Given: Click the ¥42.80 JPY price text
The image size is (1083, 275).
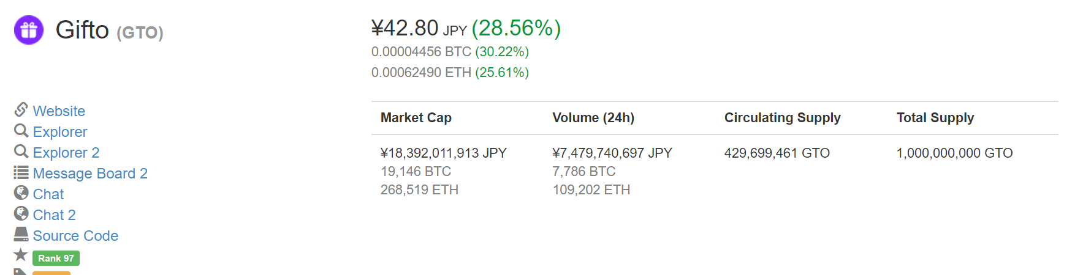Looking at the screenshot, I should click(x=419, y=28).
